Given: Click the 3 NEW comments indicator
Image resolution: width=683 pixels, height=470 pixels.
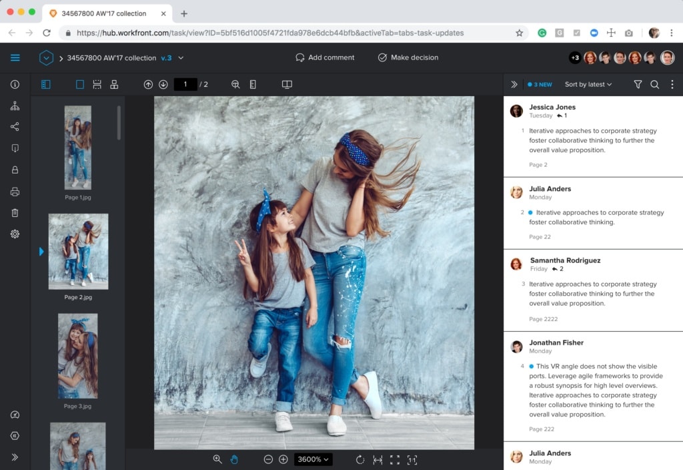Looking at the screenshot, I should [x=540, y=85].
